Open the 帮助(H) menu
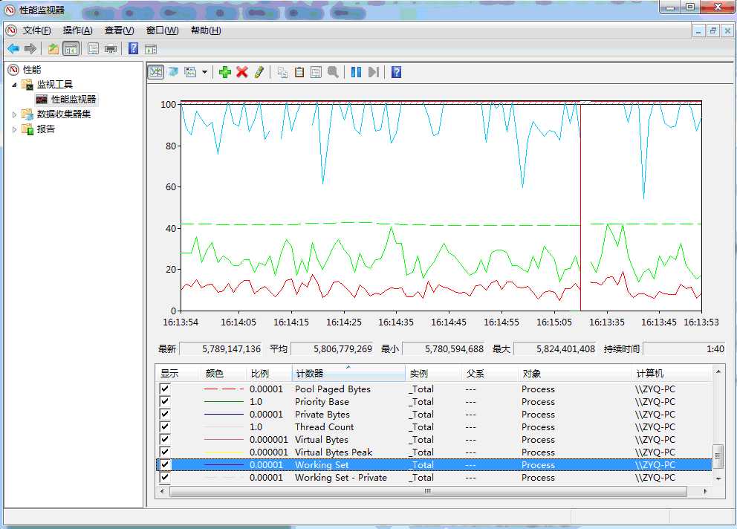 pyautogui.click(x=206, y=30)
